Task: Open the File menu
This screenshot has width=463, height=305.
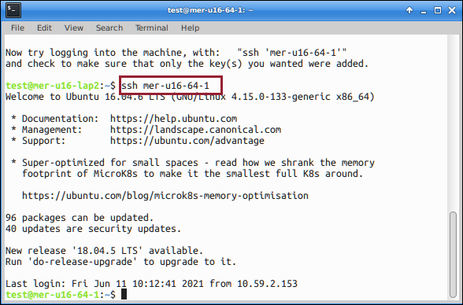Action: click(17, 28)
